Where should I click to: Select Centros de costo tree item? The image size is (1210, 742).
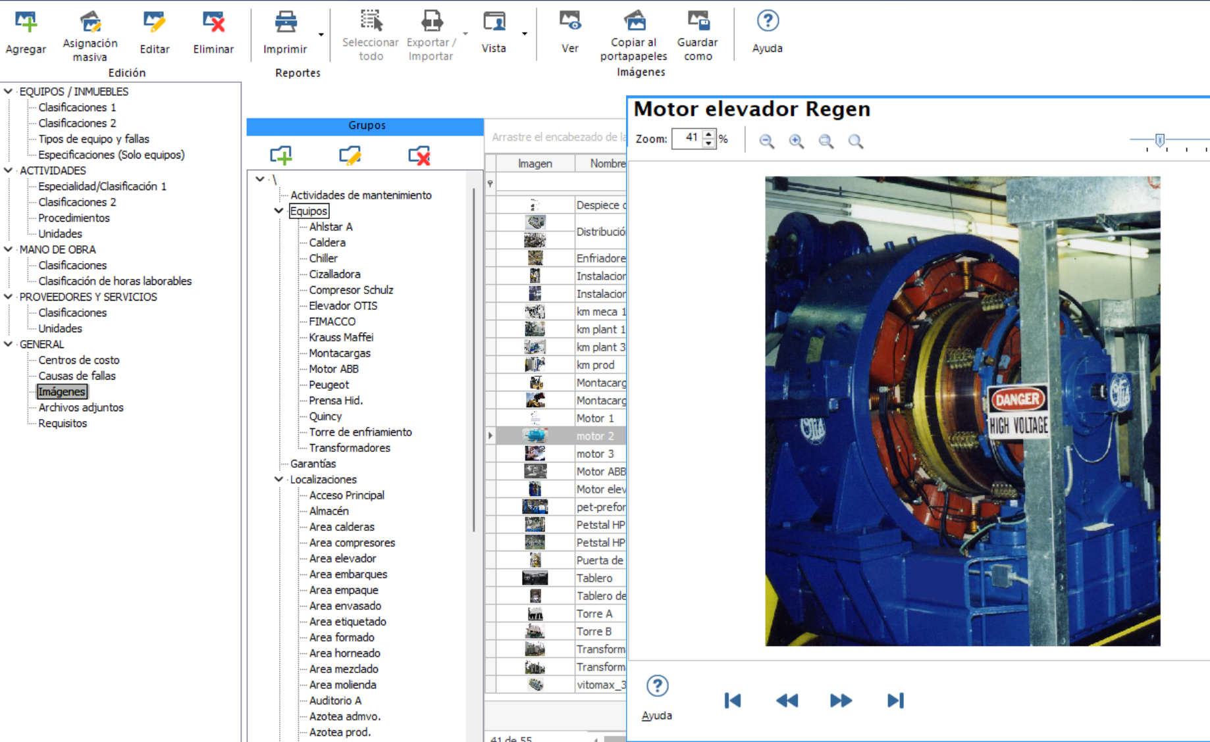pos(79,360)
